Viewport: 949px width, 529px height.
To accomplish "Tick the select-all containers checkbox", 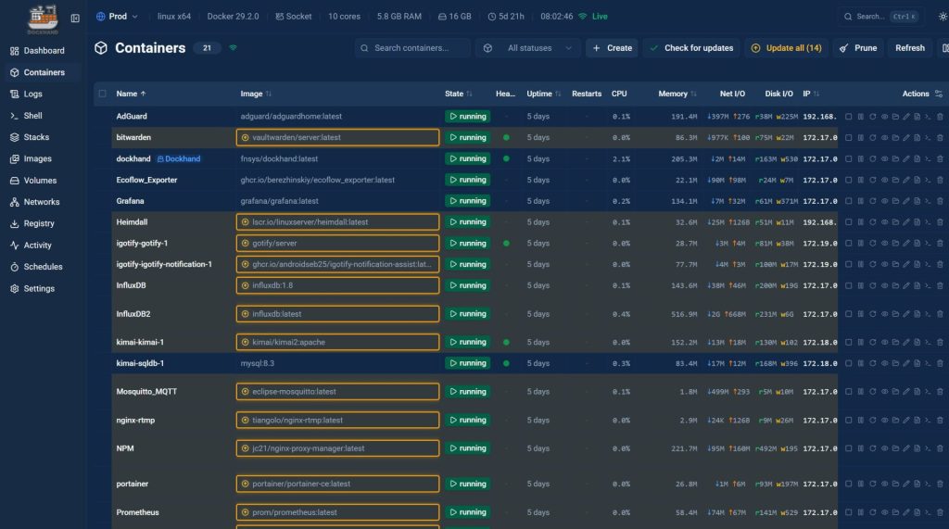I will point(102,94).
